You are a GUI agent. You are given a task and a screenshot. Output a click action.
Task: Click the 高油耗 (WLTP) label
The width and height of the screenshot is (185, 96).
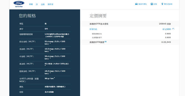[26, 64]
